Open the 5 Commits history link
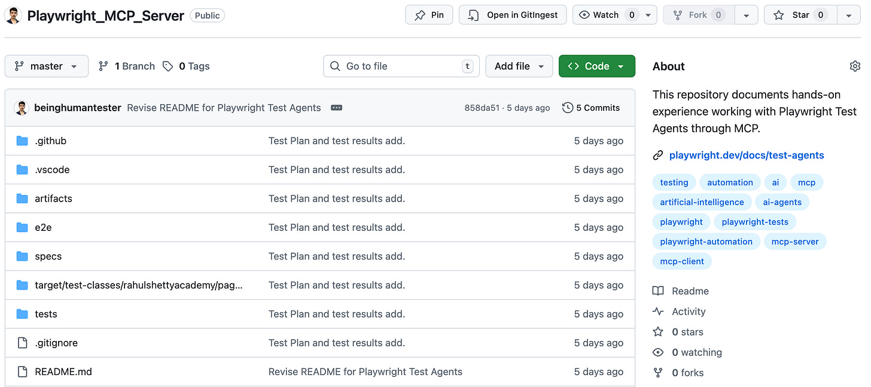Image resolution: width=871 pixels, height=387 pixels. (x=591, y=108)
